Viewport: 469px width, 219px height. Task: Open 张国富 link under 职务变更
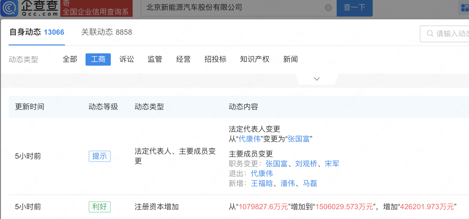[276, 164]
